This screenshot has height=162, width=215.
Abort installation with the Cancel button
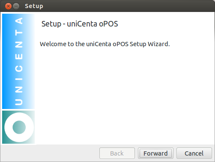click(194, 153)
